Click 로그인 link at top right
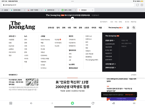The image size is (145, 108). point(127,22)
